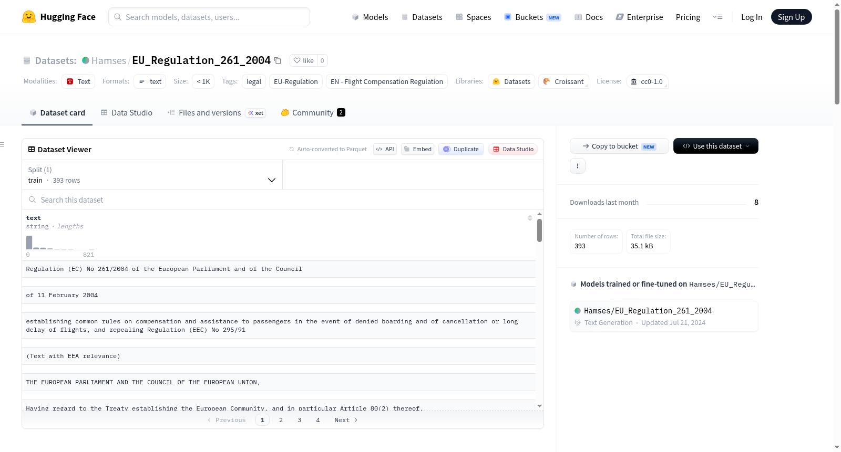Open the Models page
This screenshot has width=841, height=452.
click(x=370, y=17)
